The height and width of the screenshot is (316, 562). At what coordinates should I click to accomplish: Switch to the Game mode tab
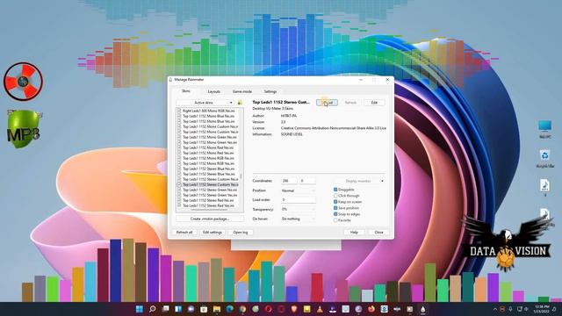click(x=242, y=91)
